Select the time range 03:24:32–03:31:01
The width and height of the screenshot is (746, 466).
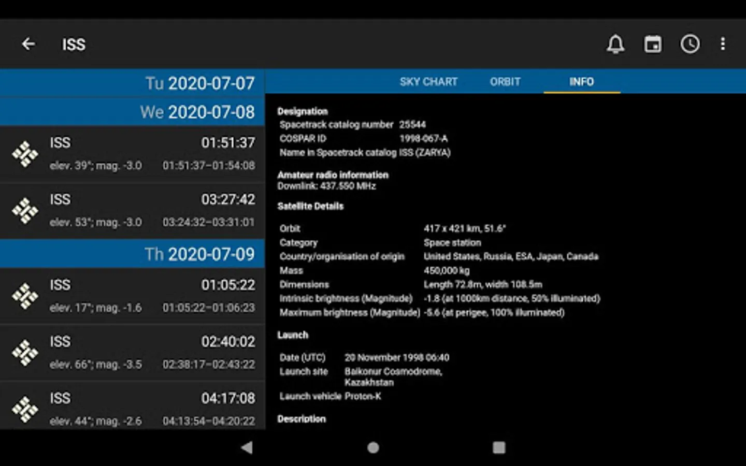209,222
